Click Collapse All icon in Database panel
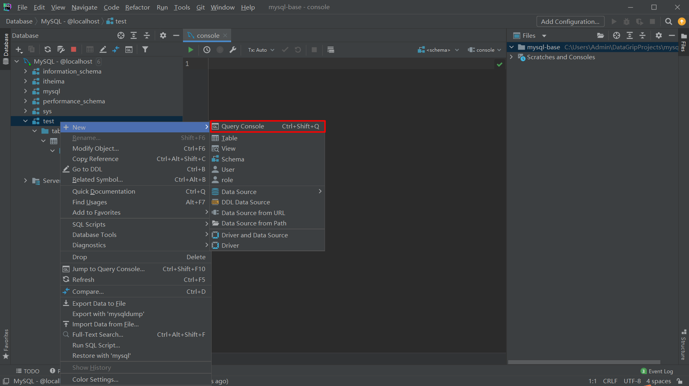 (147, 35)
